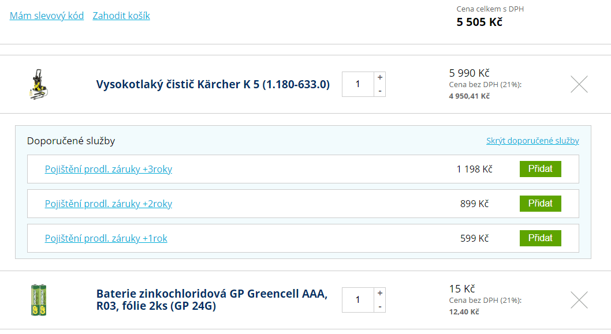Open Vysokotlaký čistič Kärcher K 5 product page
The image size is (611, 334).
pyautogui.click(x=213, y=84)
